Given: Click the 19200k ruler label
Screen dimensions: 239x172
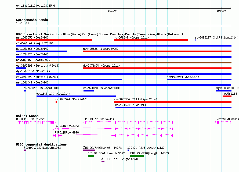Looking at the screenshot, I should (x=113, y=11).
